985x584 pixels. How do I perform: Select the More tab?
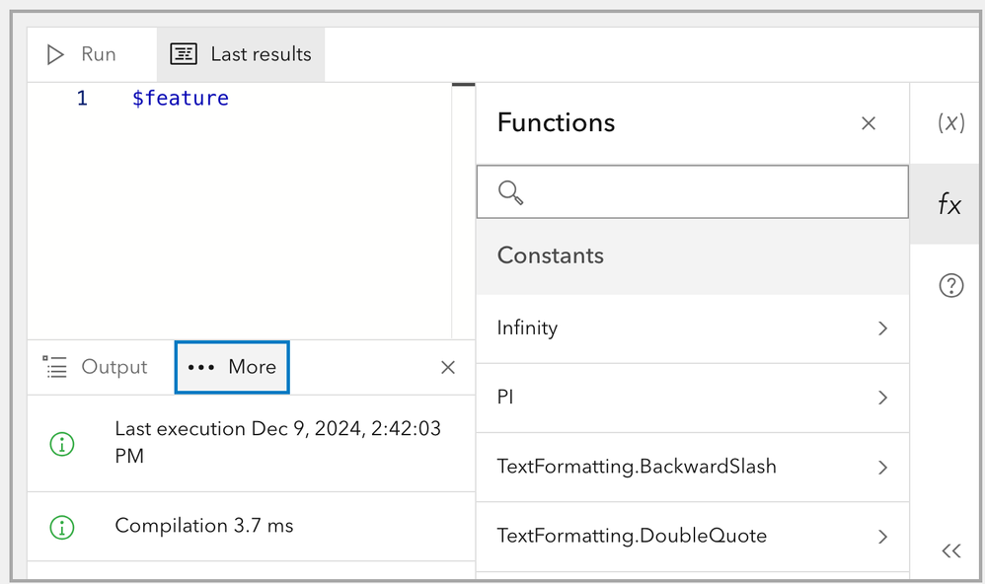point(232,367)
